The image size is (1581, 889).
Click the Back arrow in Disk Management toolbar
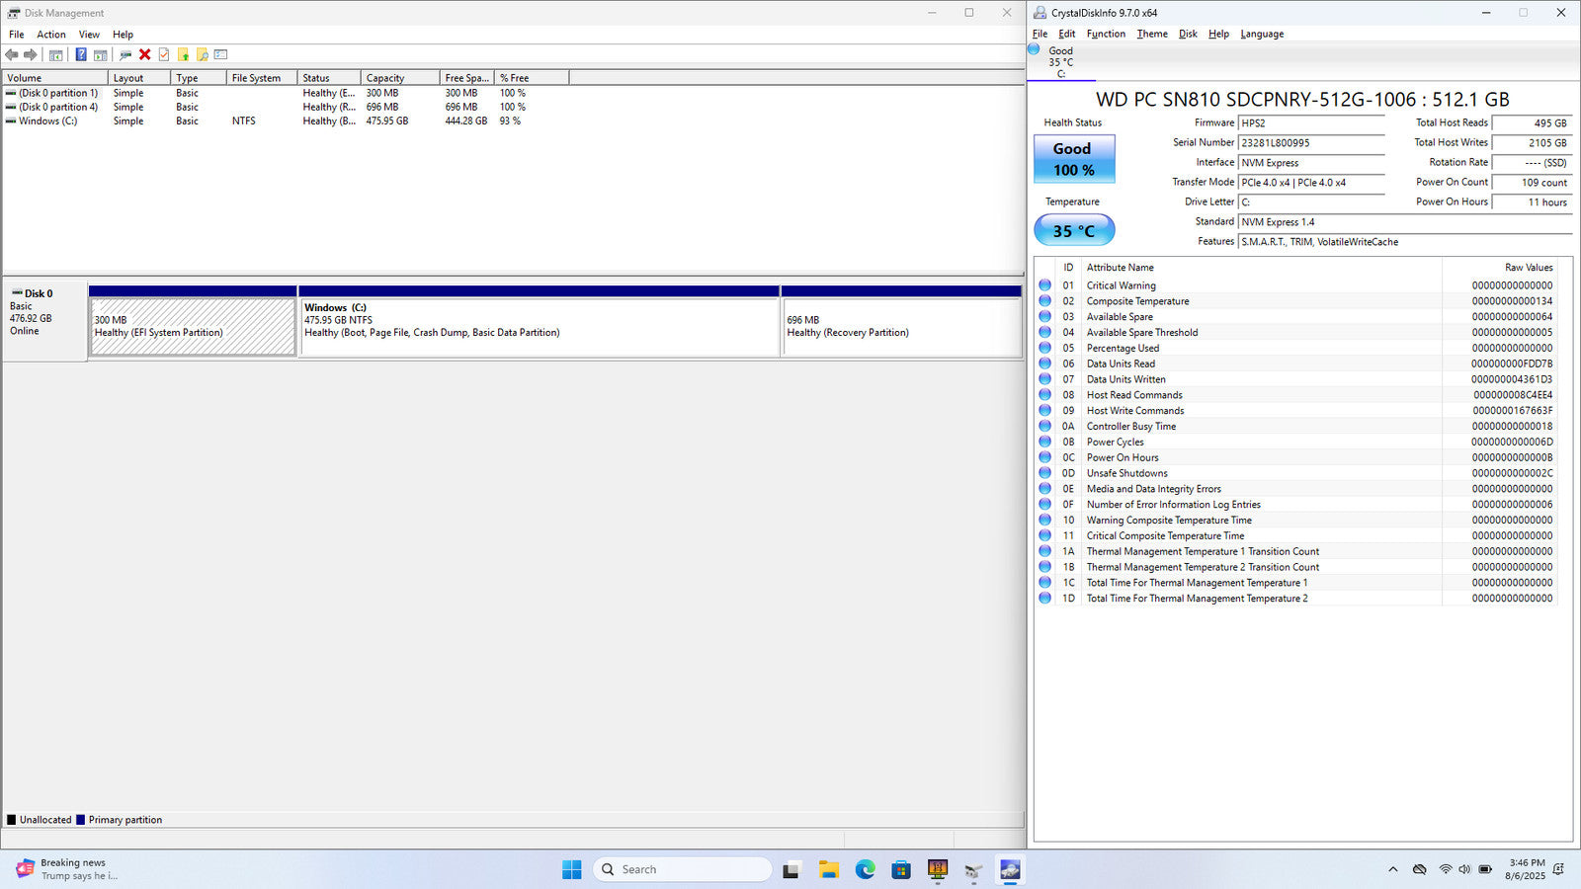(x=12, y=55)
